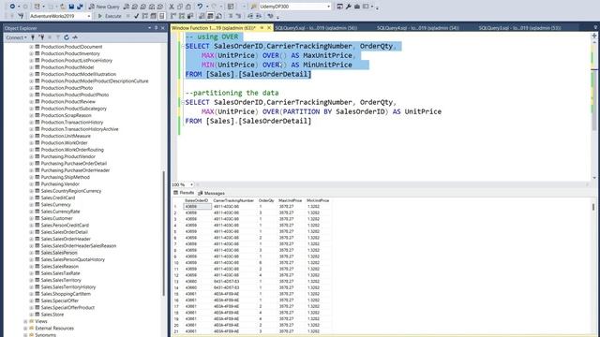Expand the Sales.Customer table node

tap(31, 218)
